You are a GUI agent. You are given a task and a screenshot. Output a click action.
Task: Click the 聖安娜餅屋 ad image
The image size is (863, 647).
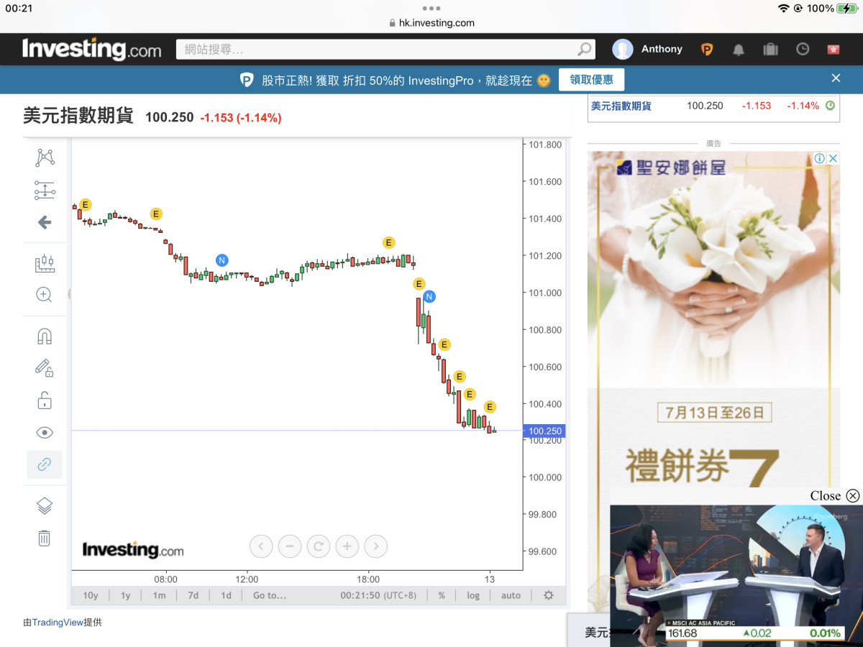tap(713, 319)
